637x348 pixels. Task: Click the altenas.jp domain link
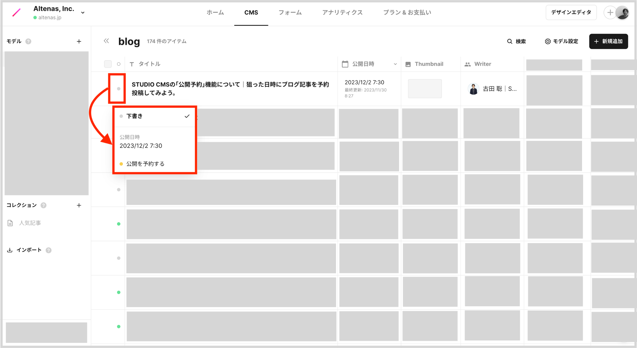coord(50,18)
